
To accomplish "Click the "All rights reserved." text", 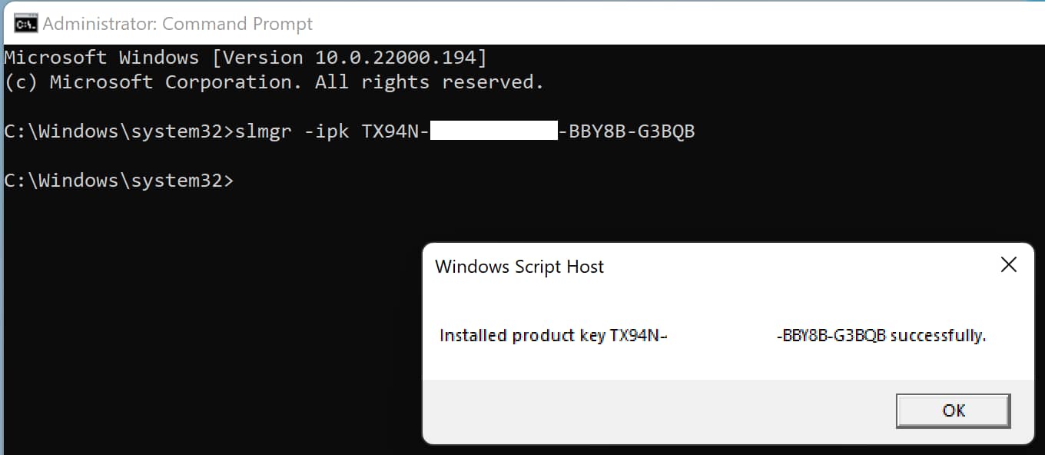I will 429,82.
